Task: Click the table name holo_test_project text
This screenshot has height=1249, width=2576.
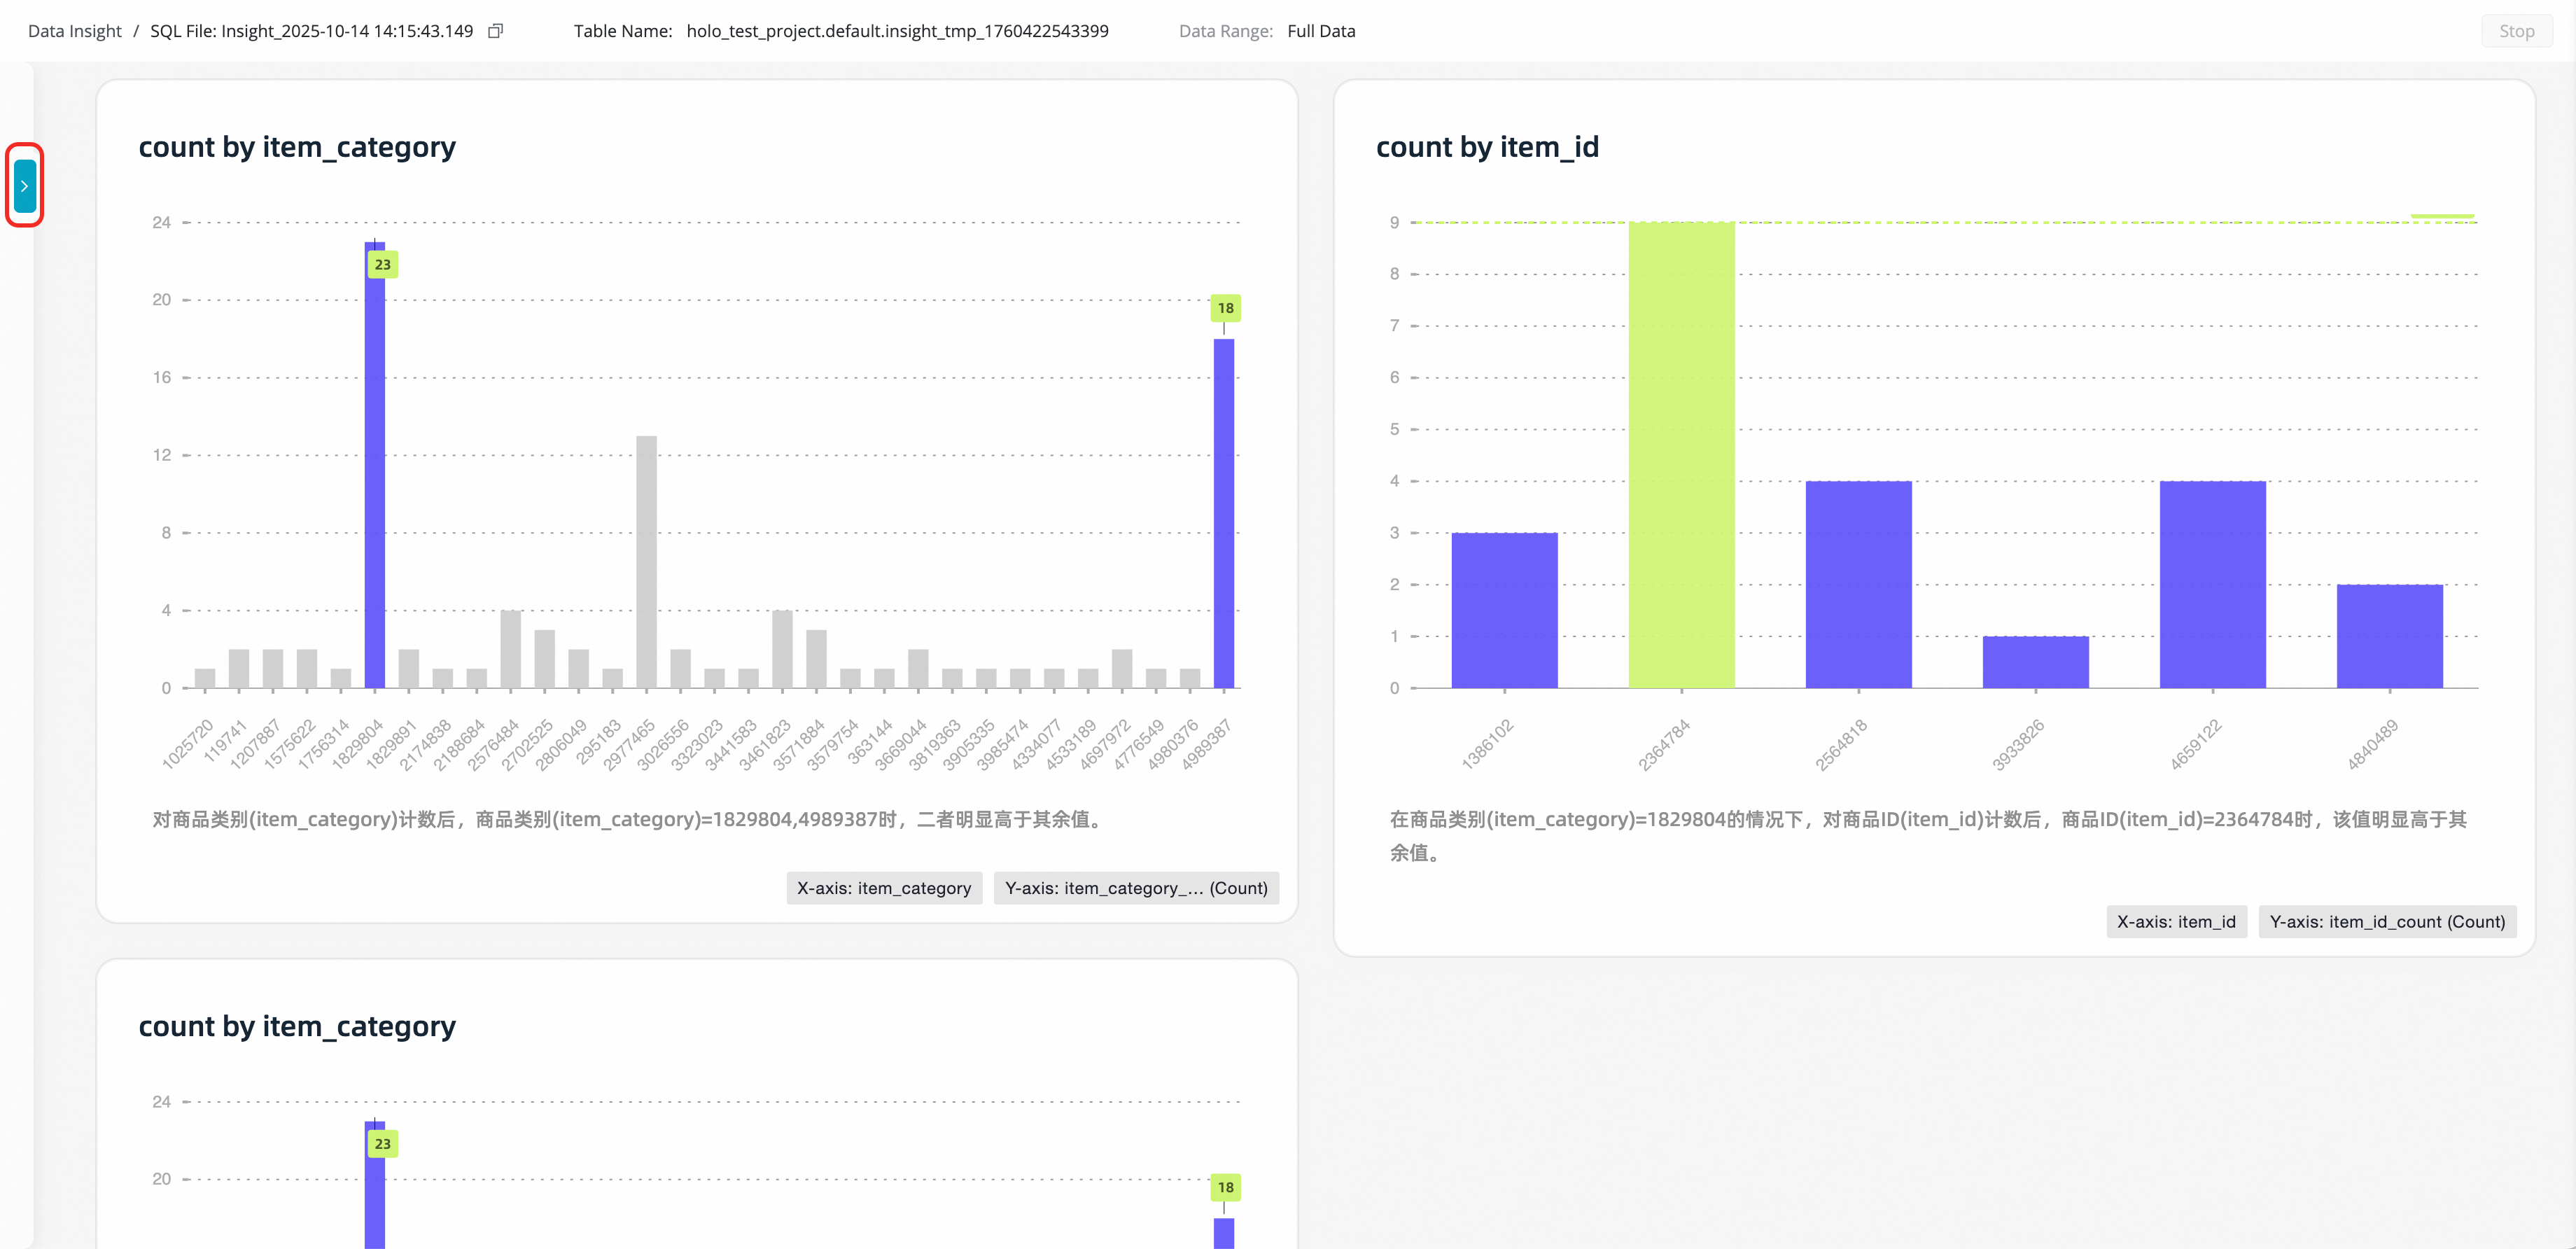Action: pos(897,31)
